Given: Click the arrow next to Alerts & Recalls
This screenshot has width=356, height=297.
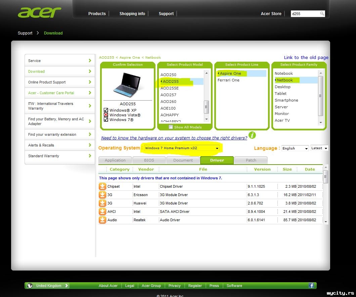Looking at the screenshot, I should (x=90, y=145).
